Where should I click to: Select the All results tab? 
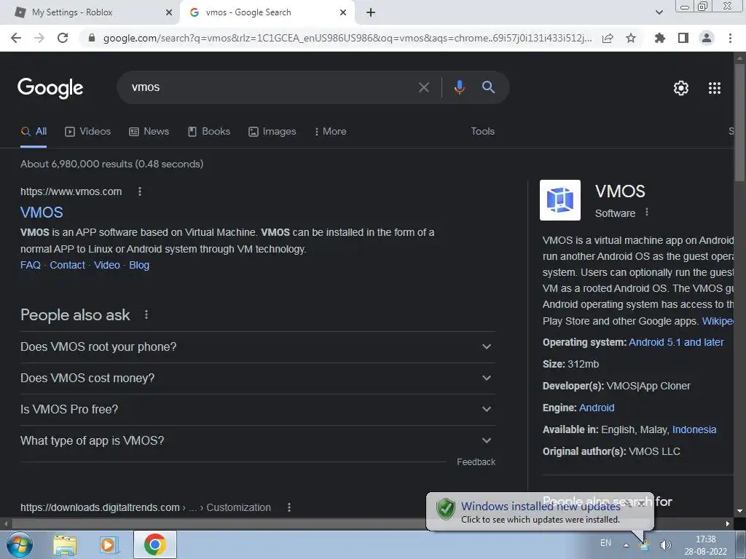[x=34, y=132]
